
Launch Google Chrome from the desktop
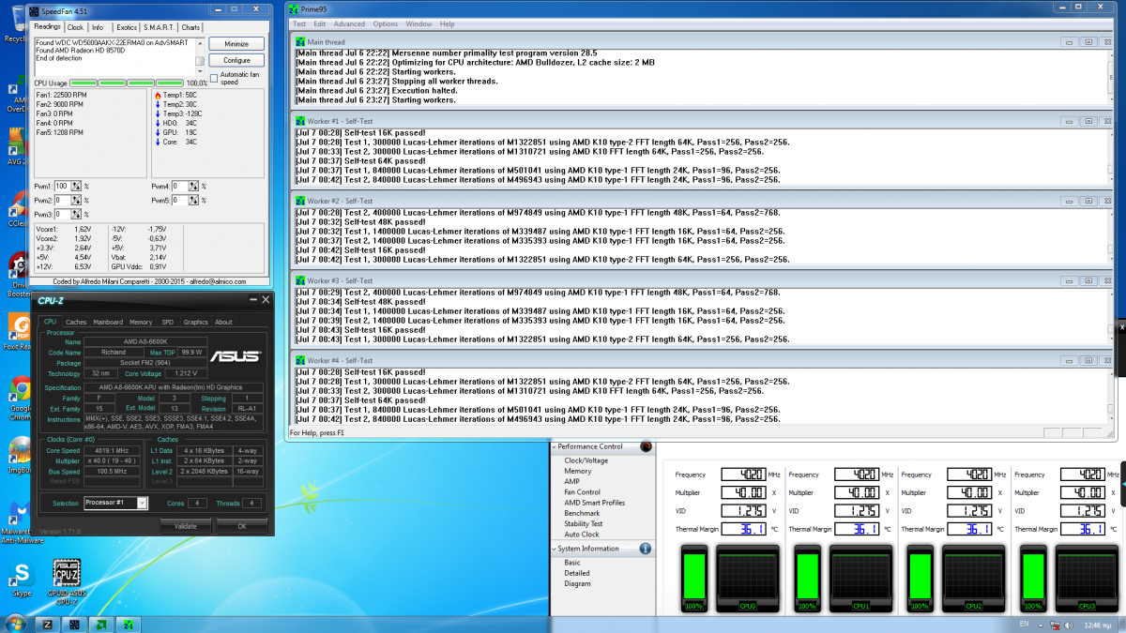[x=19, y=396]
